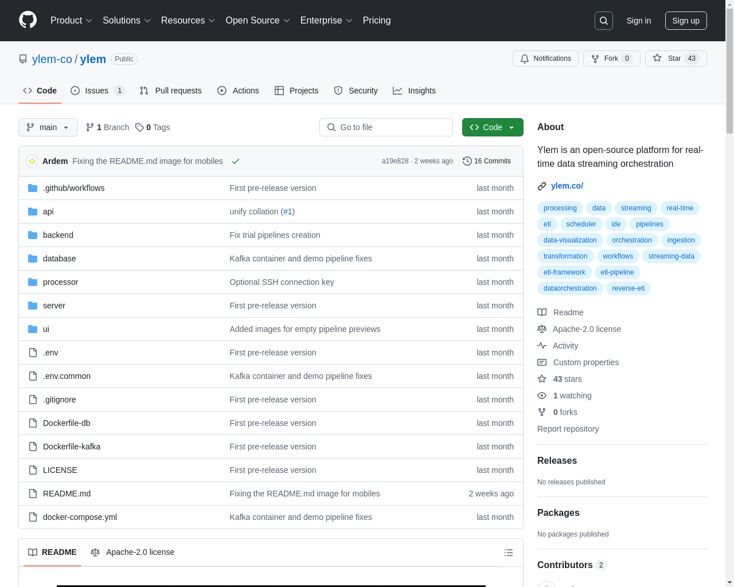Click the .env file icon
The image size is (734, 587).
[33, 353]
